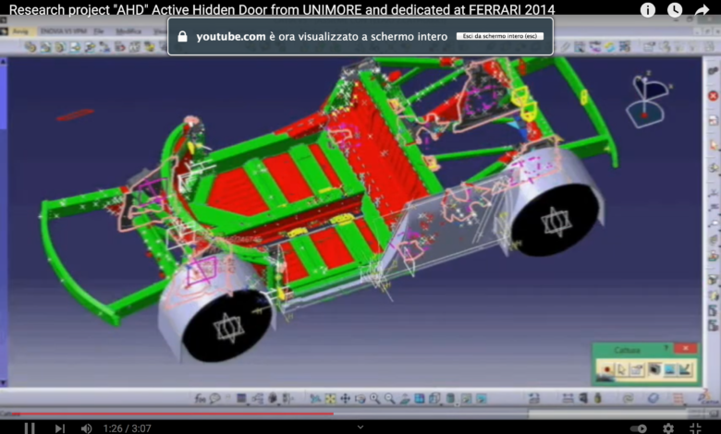Screen dimensions: 721x434
Task: Click the options icon in Cattura panel
Action: [x=637, y=369]
